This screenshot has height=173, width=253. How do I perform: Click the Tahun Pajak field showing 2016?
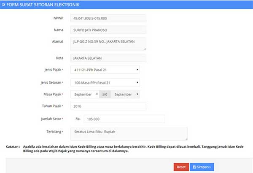tap(108, 106)
